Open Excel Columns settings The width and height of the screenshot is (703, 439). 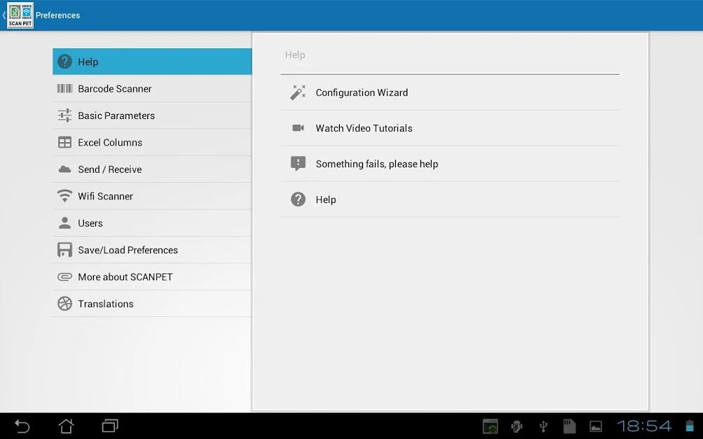click(x=152, y=142)
